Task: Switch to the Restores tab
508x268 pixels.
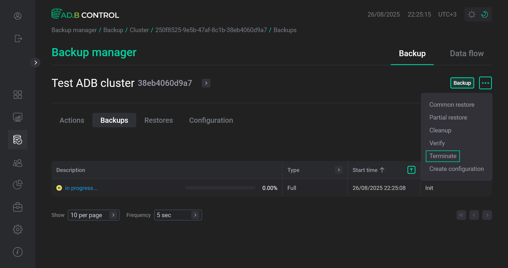Action: pos(159,120)
